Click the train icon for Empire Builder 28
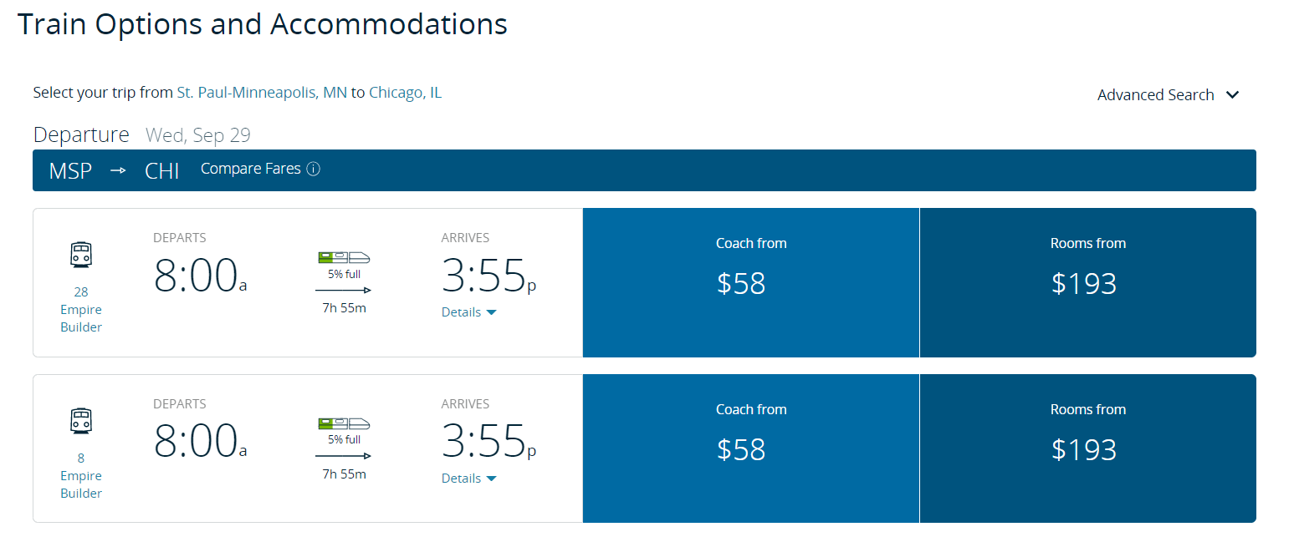The image size is (1294, 542). coord(81,255)
